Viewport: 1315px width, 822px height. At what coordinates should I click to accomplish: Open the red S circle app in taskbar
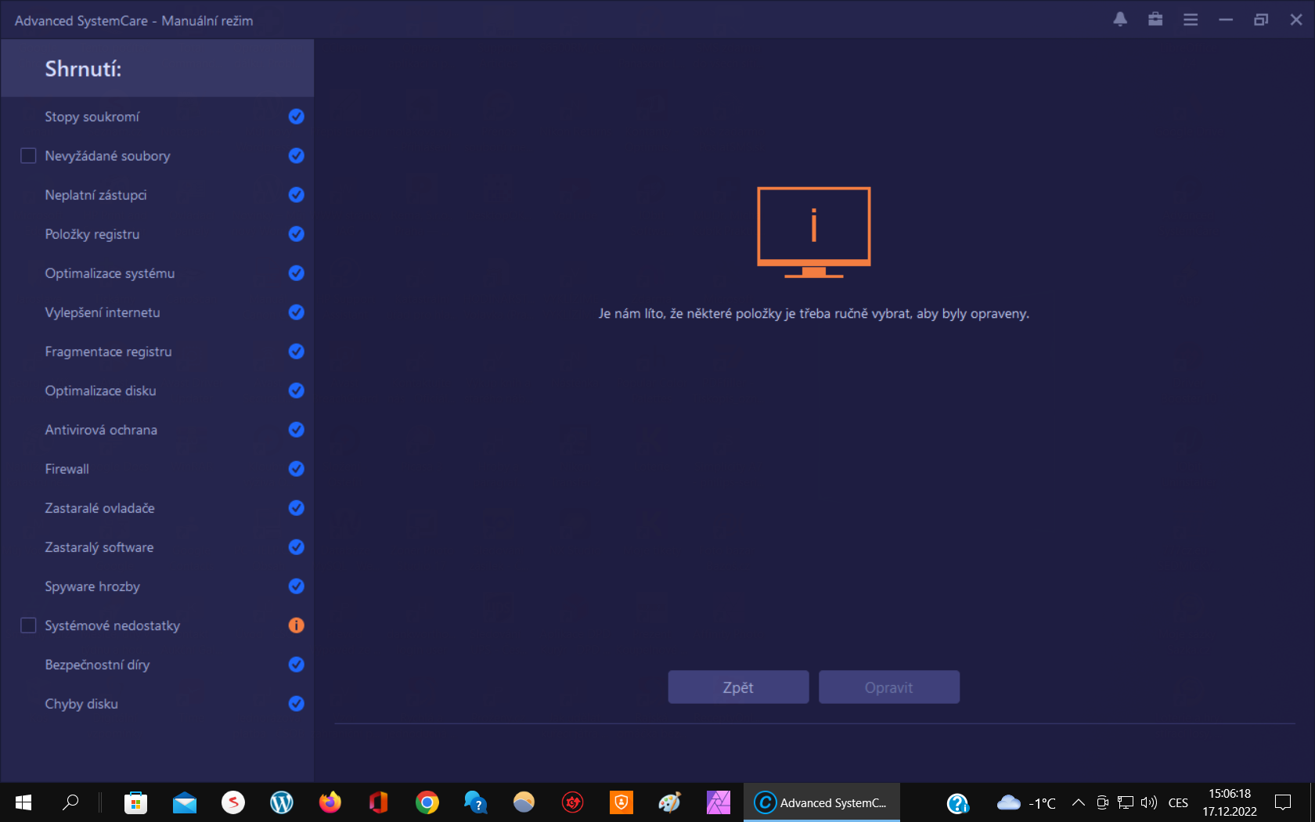click(233, 802)
